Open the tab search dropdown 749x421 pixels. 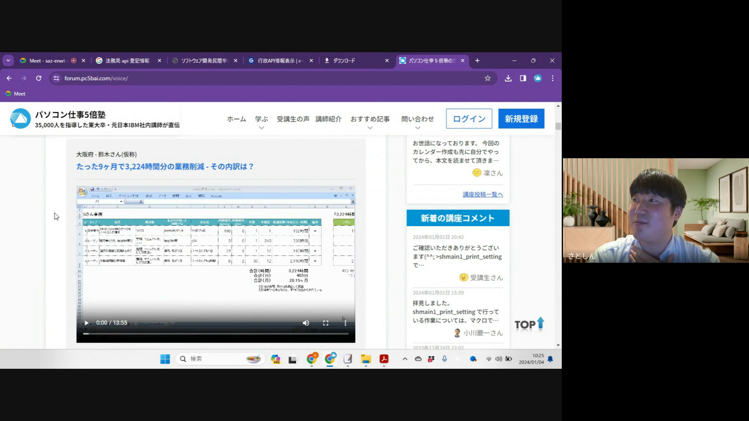point(8,61)
